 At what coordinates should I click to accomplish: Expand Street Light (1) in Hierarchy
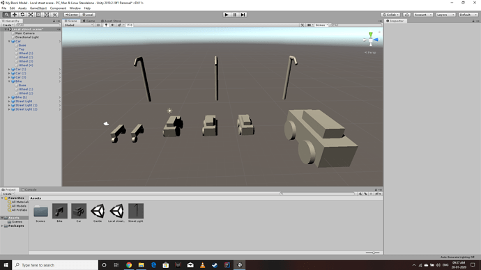9,105
